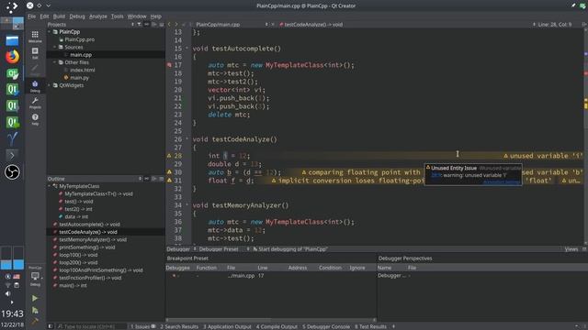This screenshot has height=330, width=588.
Task: Fold the testCodeAnalyze function at line 26
Action: tap(187, 138)
